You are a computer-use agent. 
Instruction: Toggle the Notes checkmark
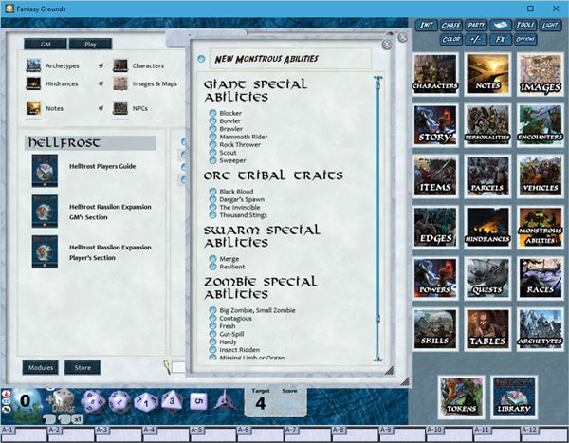point(100,109)
